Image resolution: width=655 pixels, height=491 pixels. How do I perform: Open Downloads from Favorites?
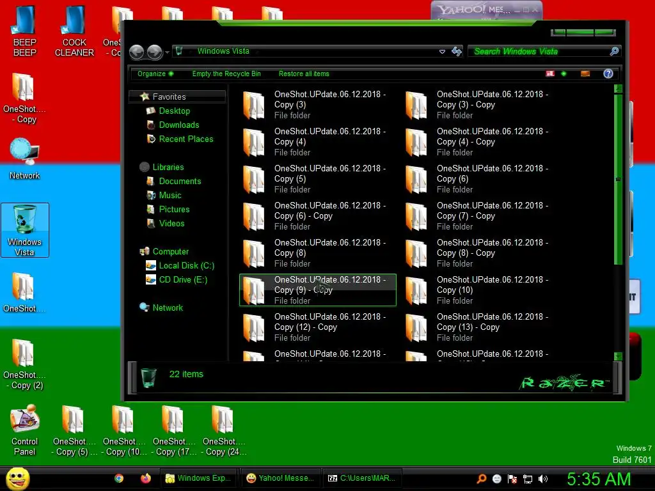tap(179, 125)
